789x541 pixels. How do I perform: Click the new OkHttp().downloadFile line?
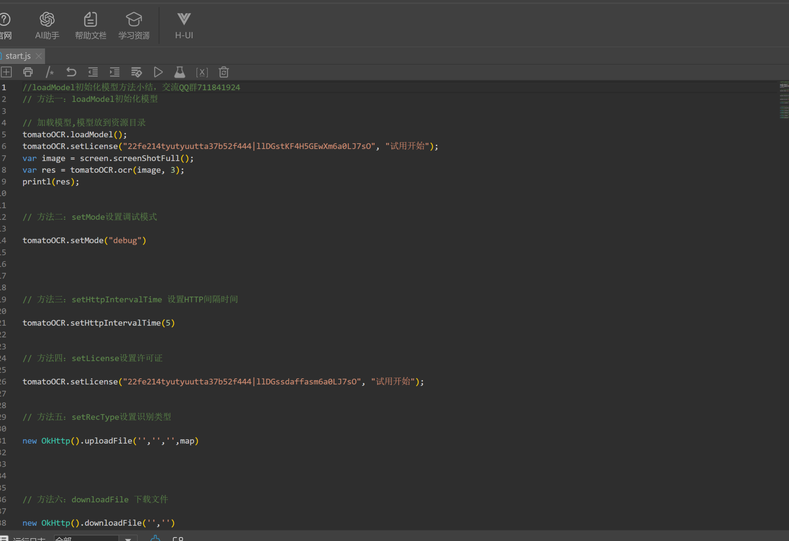tap(99, 523)
